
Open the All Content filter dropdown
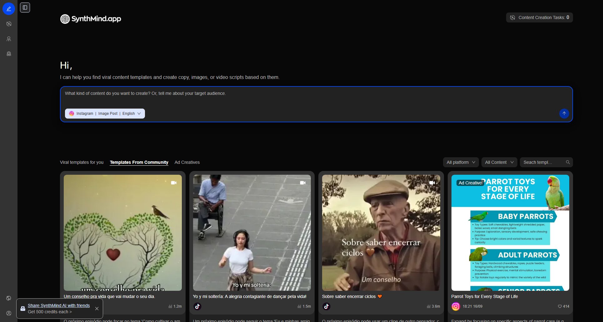click(x=499, y=162)
